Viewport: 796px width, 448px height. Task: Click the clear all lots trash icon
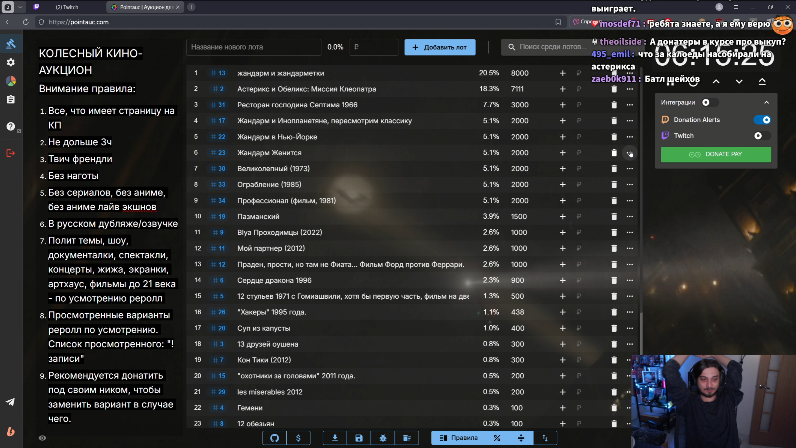(407, 438)
